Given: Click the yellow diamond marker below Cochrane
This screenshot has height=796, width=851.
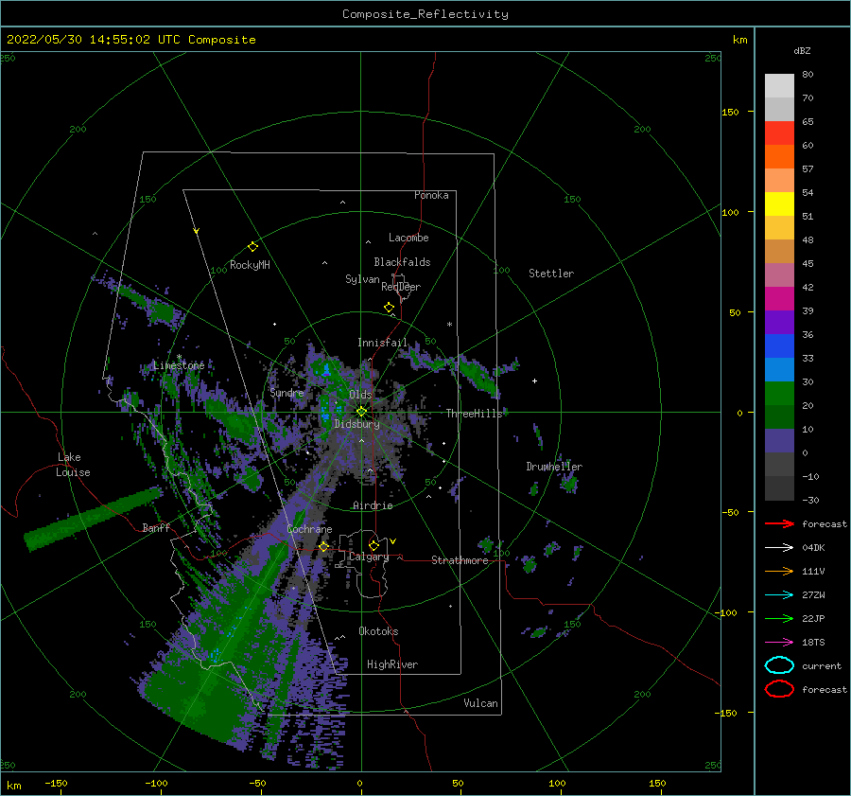Looking at the screenshot, I should tap(323, 546).
